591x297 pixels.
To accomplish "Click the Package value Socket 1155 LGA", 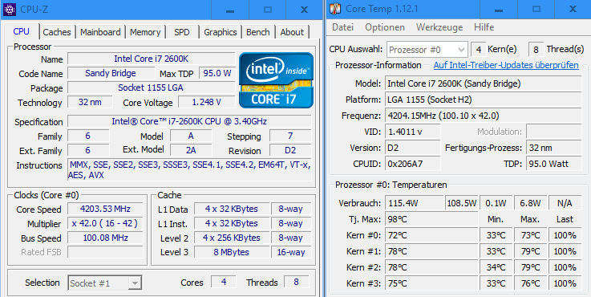I will click(x=152, y=87).
